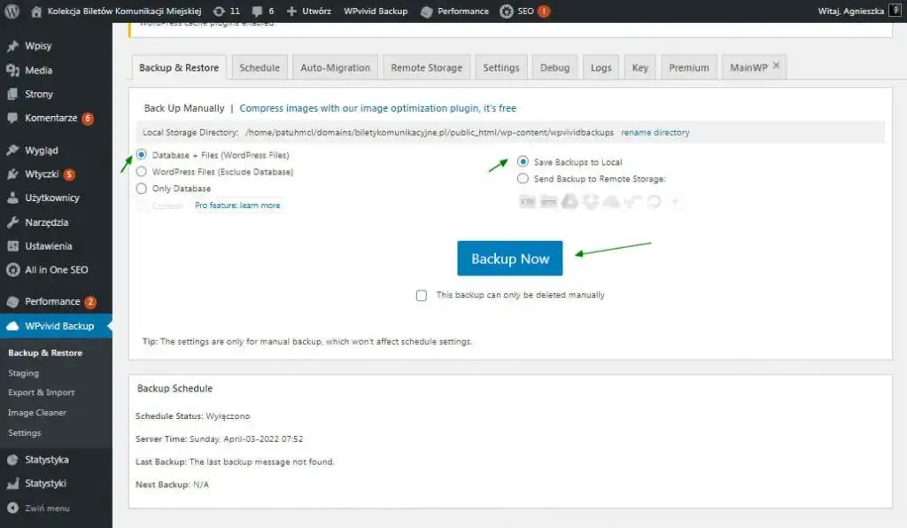Click the Performance sidebar badge 2
This screenshot has height=528, width=907.
point(90,301)
